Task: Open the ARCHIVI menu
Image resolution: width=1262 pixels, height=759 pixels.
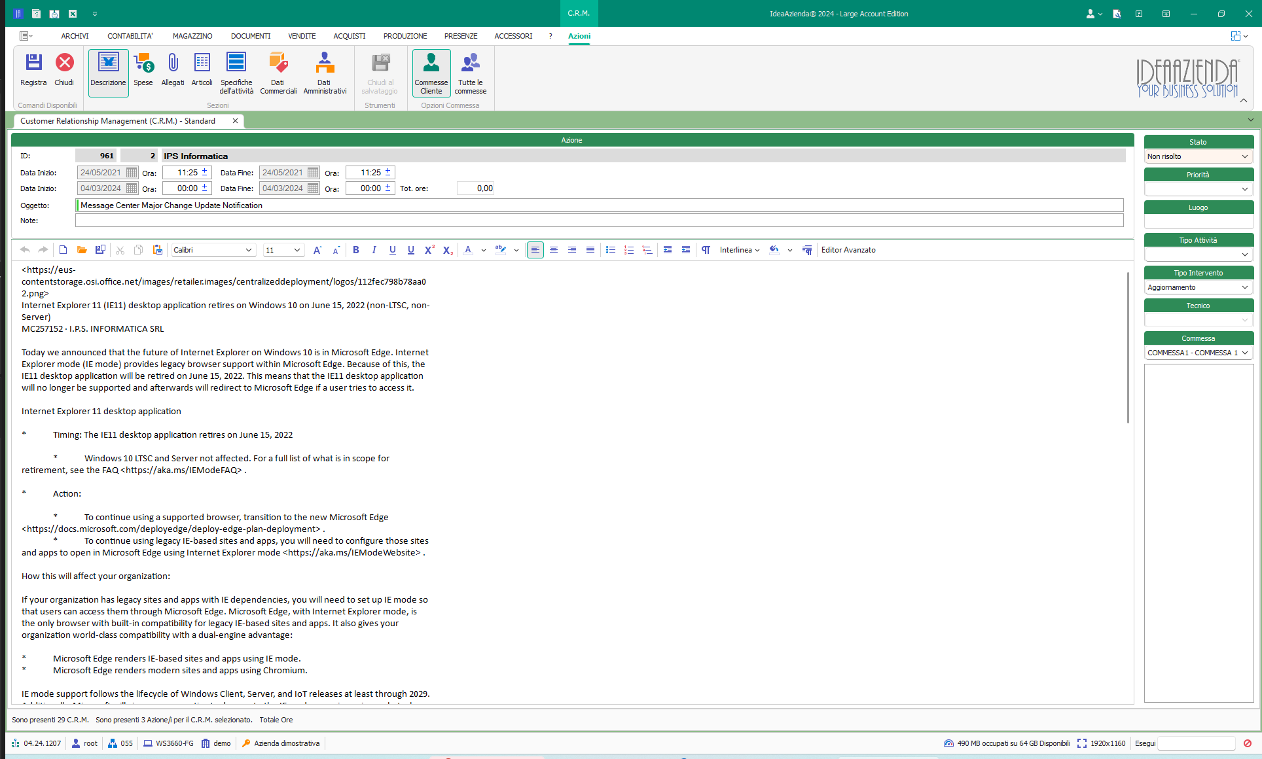Action: point(75,36)
